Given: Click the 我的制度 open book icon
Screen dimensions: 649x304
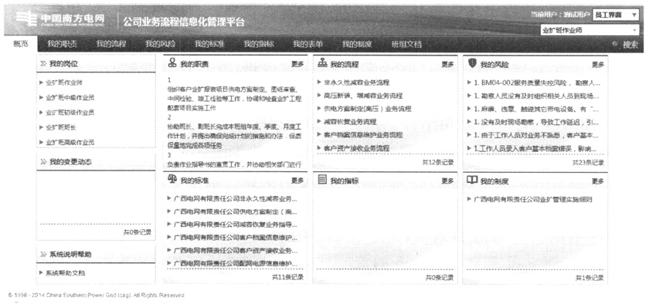Looking at the screenshot, I should click(x=472, y=180).
